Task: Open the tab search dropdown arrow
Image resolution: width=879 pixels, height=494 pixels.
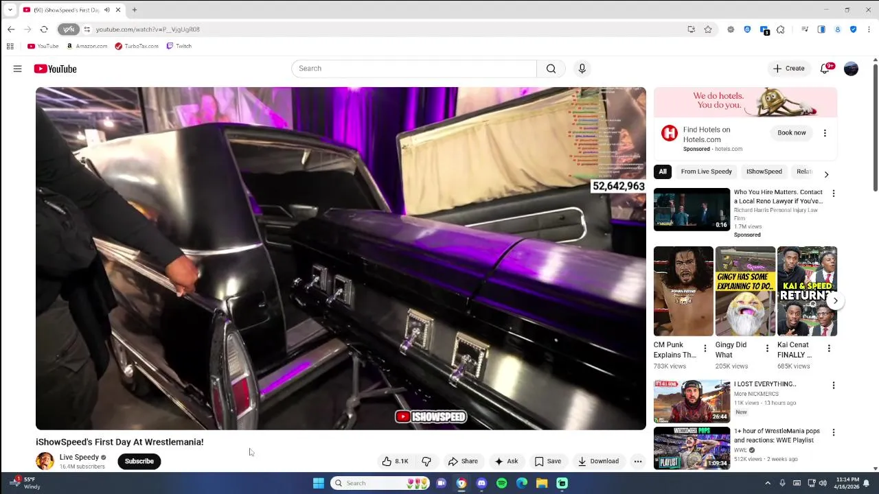Action: 10,10
